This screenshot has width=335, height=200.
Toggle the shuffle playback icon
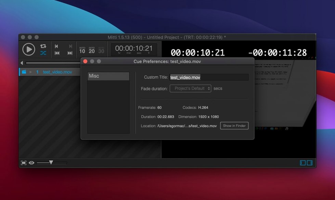pos(43,53)
